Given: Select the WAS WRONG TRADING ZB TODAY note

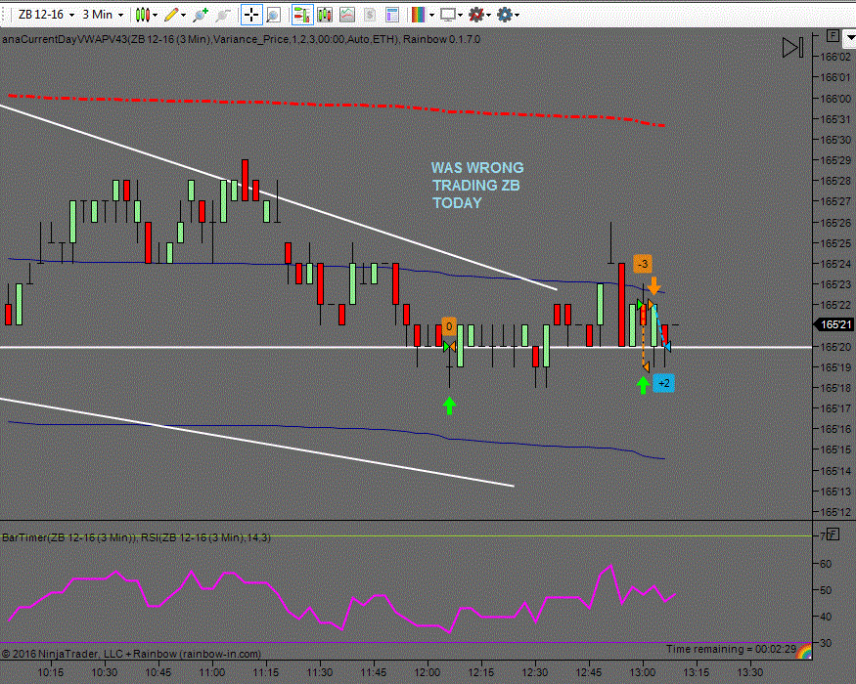Looking at the screenshot, I should tap(477, 186).
